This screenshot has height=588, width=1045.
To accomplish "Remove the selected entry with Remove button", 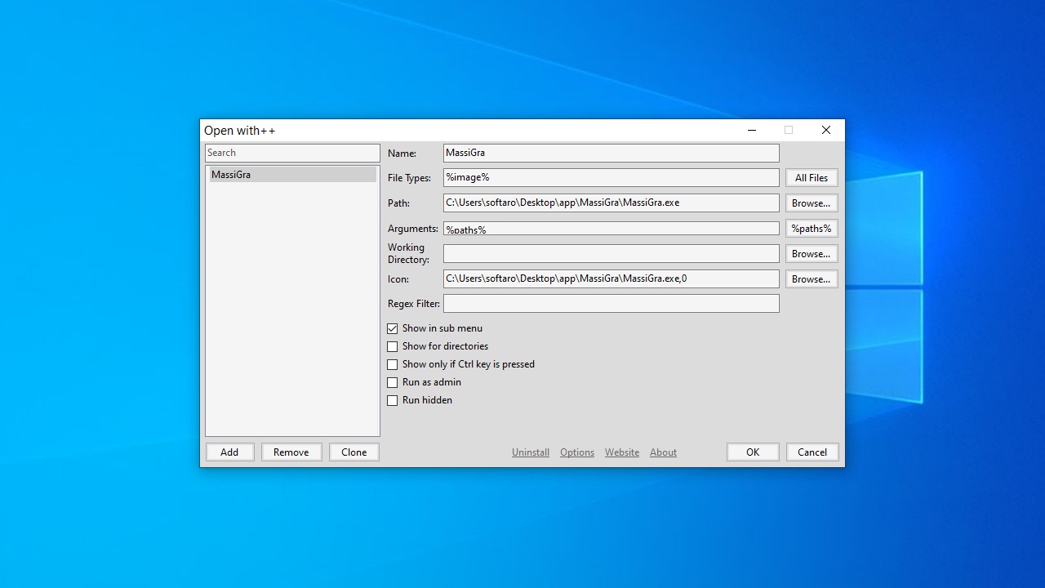I will [291, 452].
